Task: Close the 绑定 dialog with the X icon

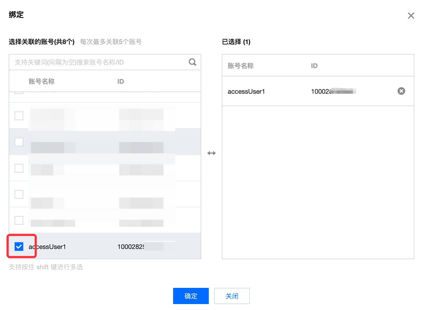Action: [x=411, y=16]
